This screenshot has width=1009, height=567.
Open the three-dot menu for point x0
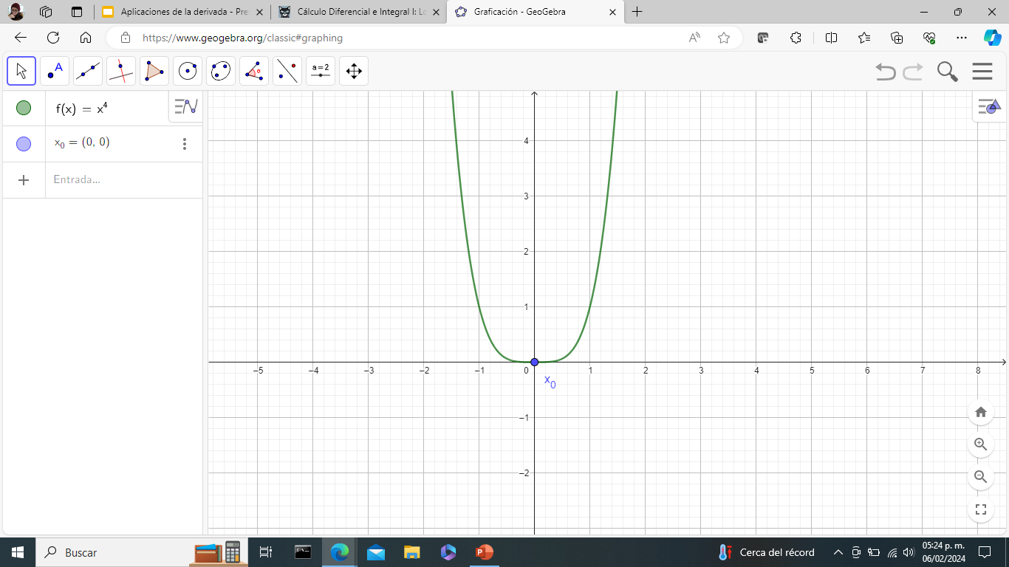(185, 144)
